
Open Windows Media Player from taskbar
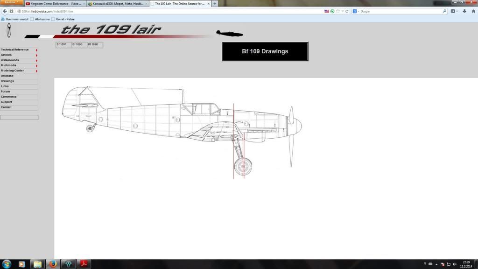[21, 264]
